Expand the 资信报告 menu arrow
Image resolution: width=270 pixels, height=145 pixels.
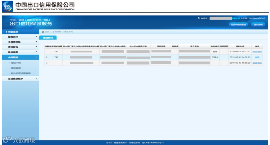(x=36, y=47)
